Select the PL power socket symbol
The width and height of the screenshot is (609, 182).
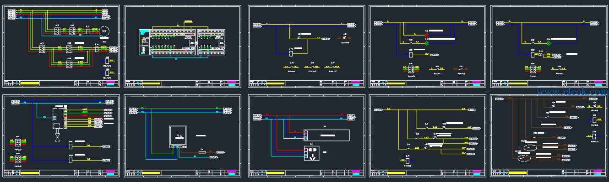click(x=312, y=153)
